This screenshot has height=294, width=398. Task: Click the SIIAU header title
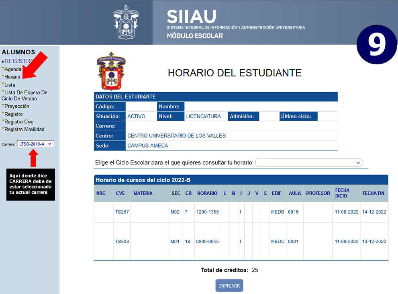click(192, 16)
